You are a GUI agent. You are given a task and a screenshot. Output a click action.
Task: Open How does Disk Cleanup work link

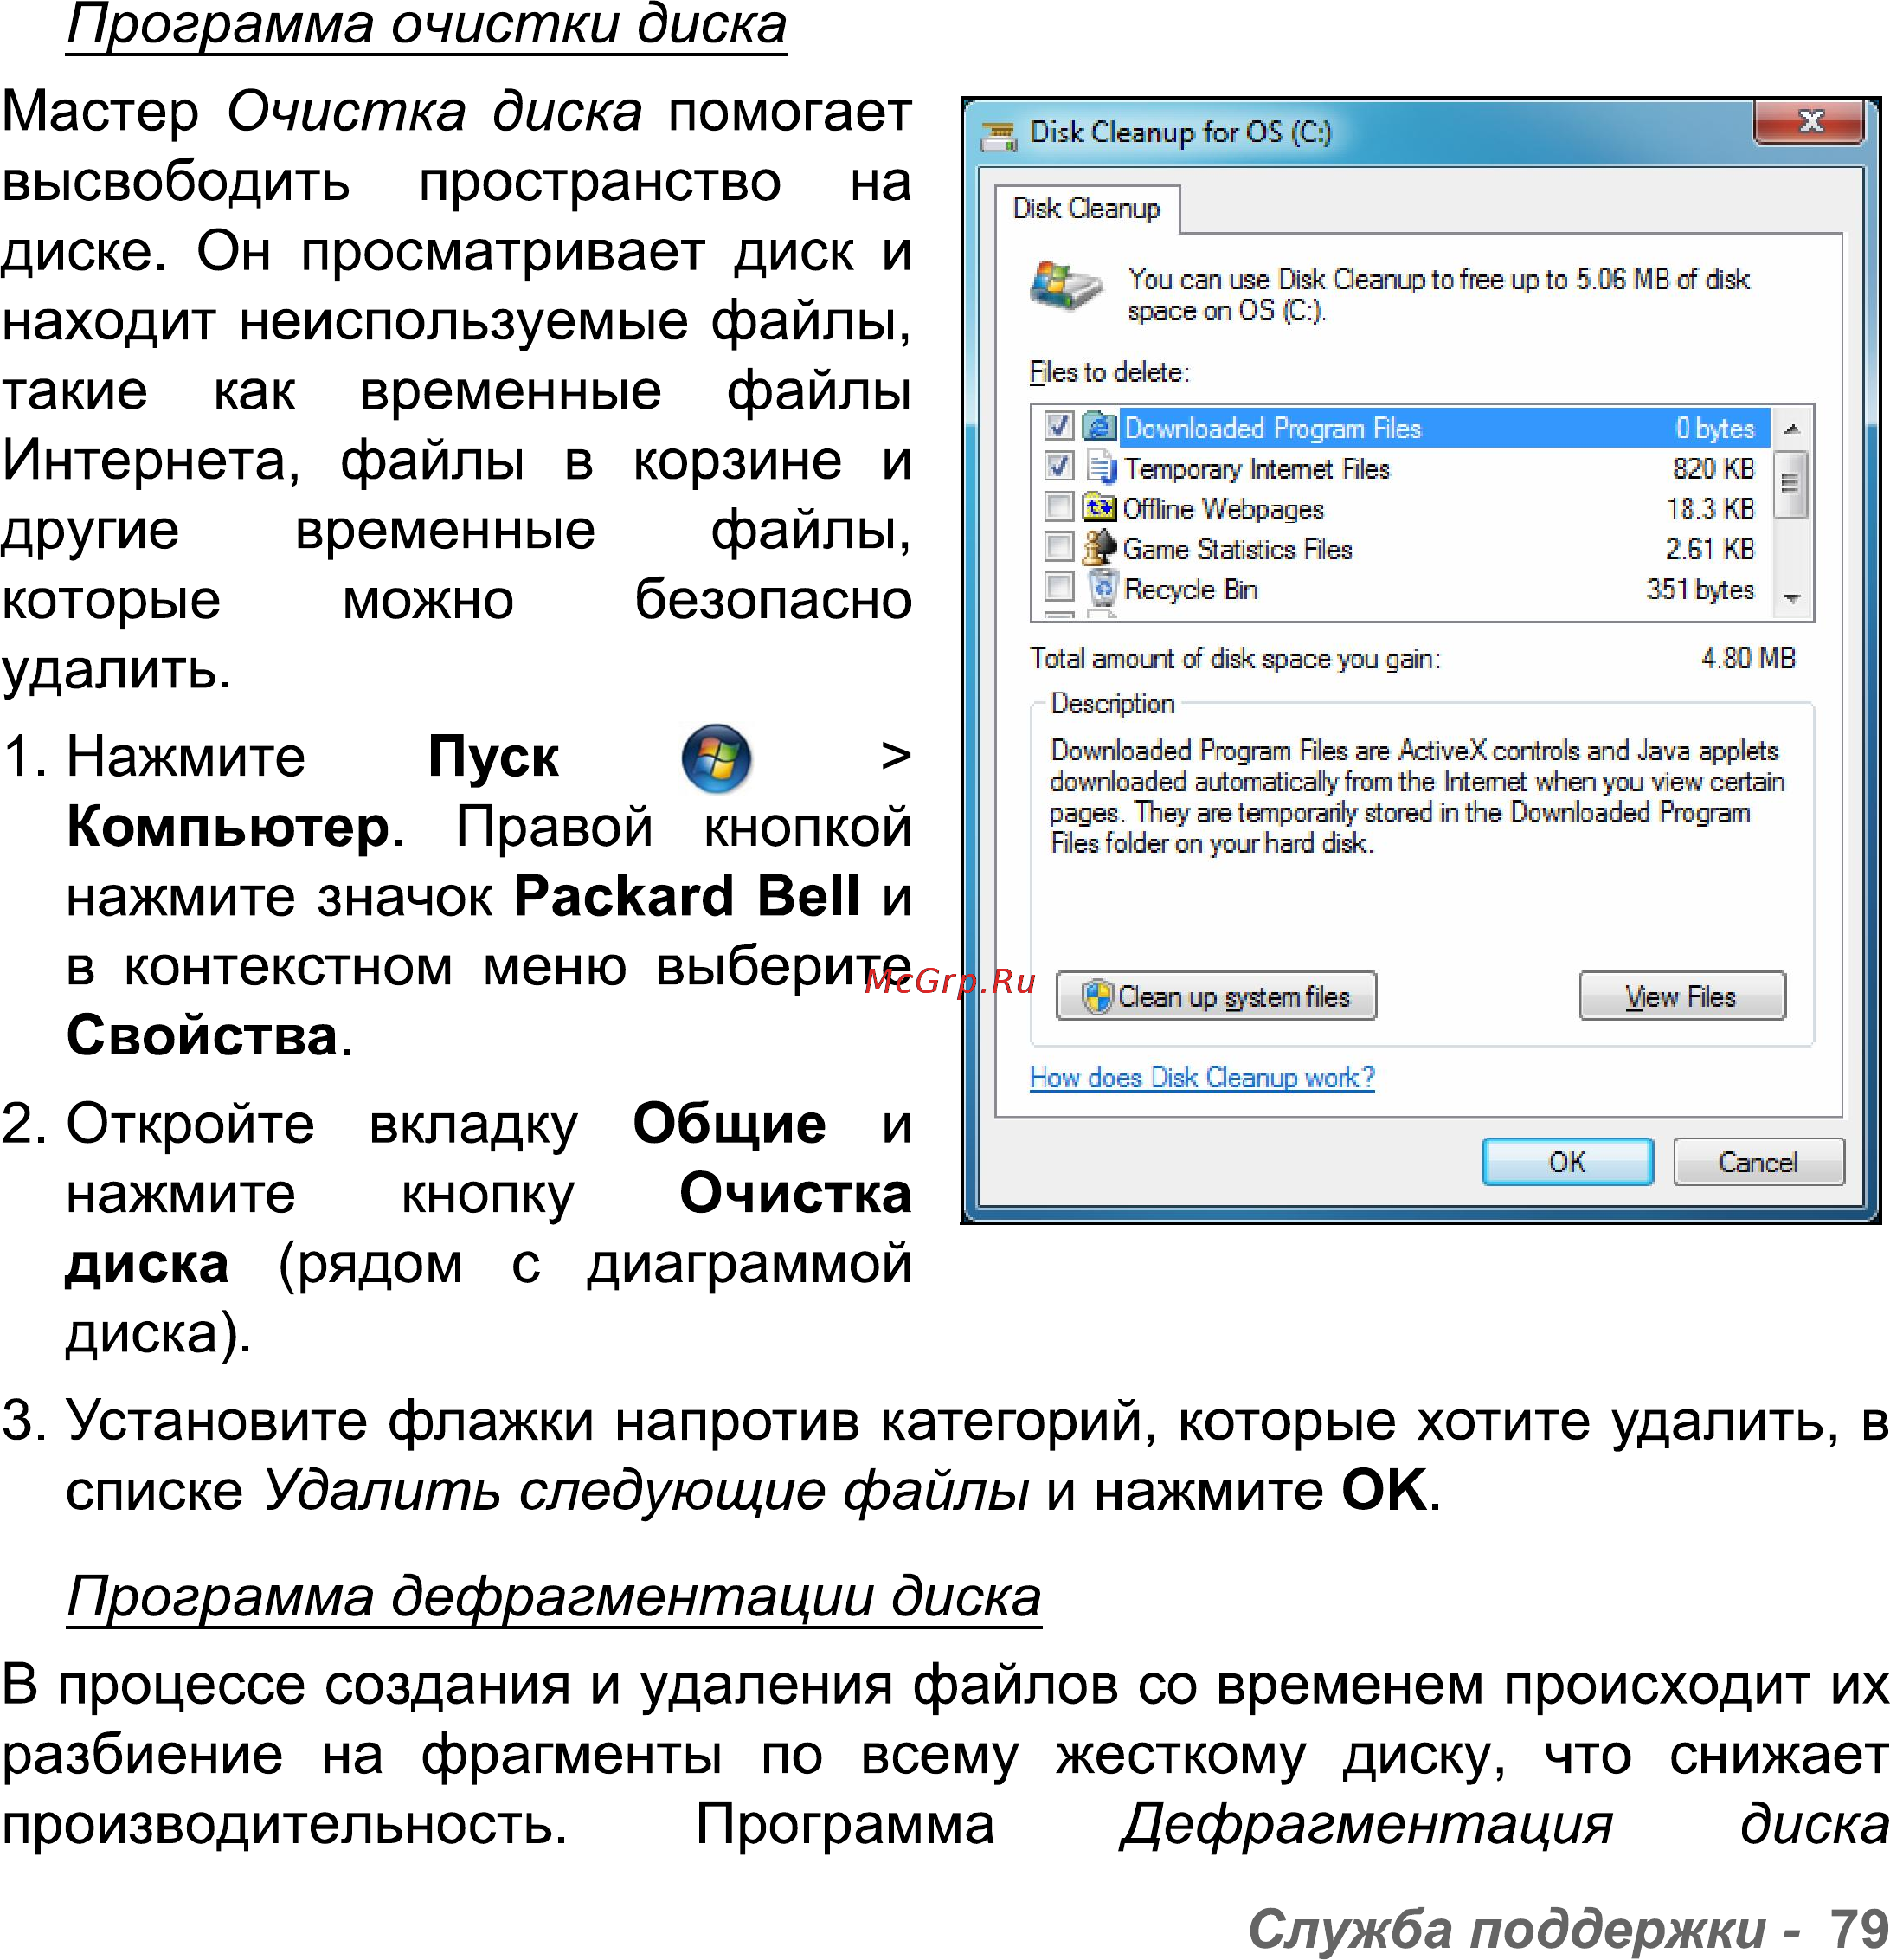1201,1078
